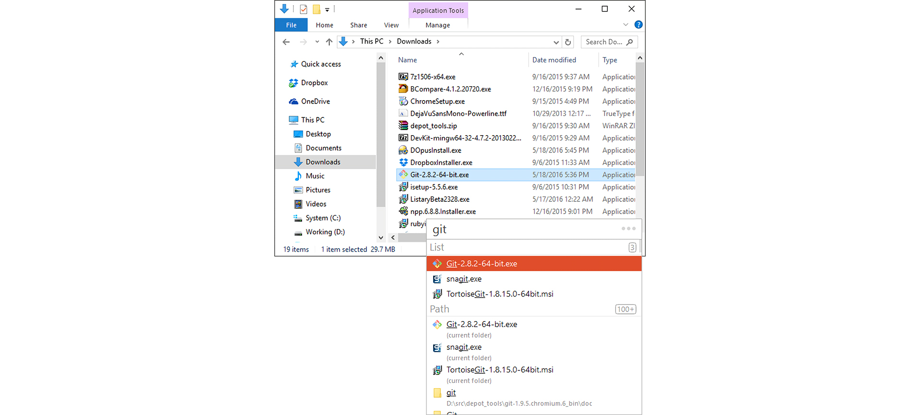Image resolution: width=920 pixels, height=415 pixels.
Task: Click the ChromeSetup.exe icon
Action: coord(403,101)
